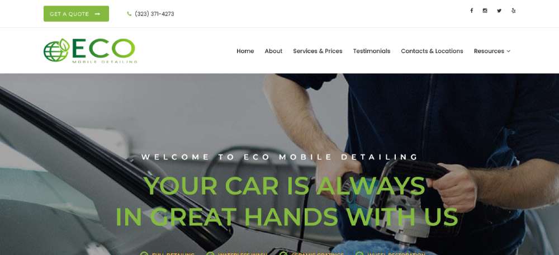Click the Mobile Detailing logo text
Screen dimensions: 559x255
[105, 62]
